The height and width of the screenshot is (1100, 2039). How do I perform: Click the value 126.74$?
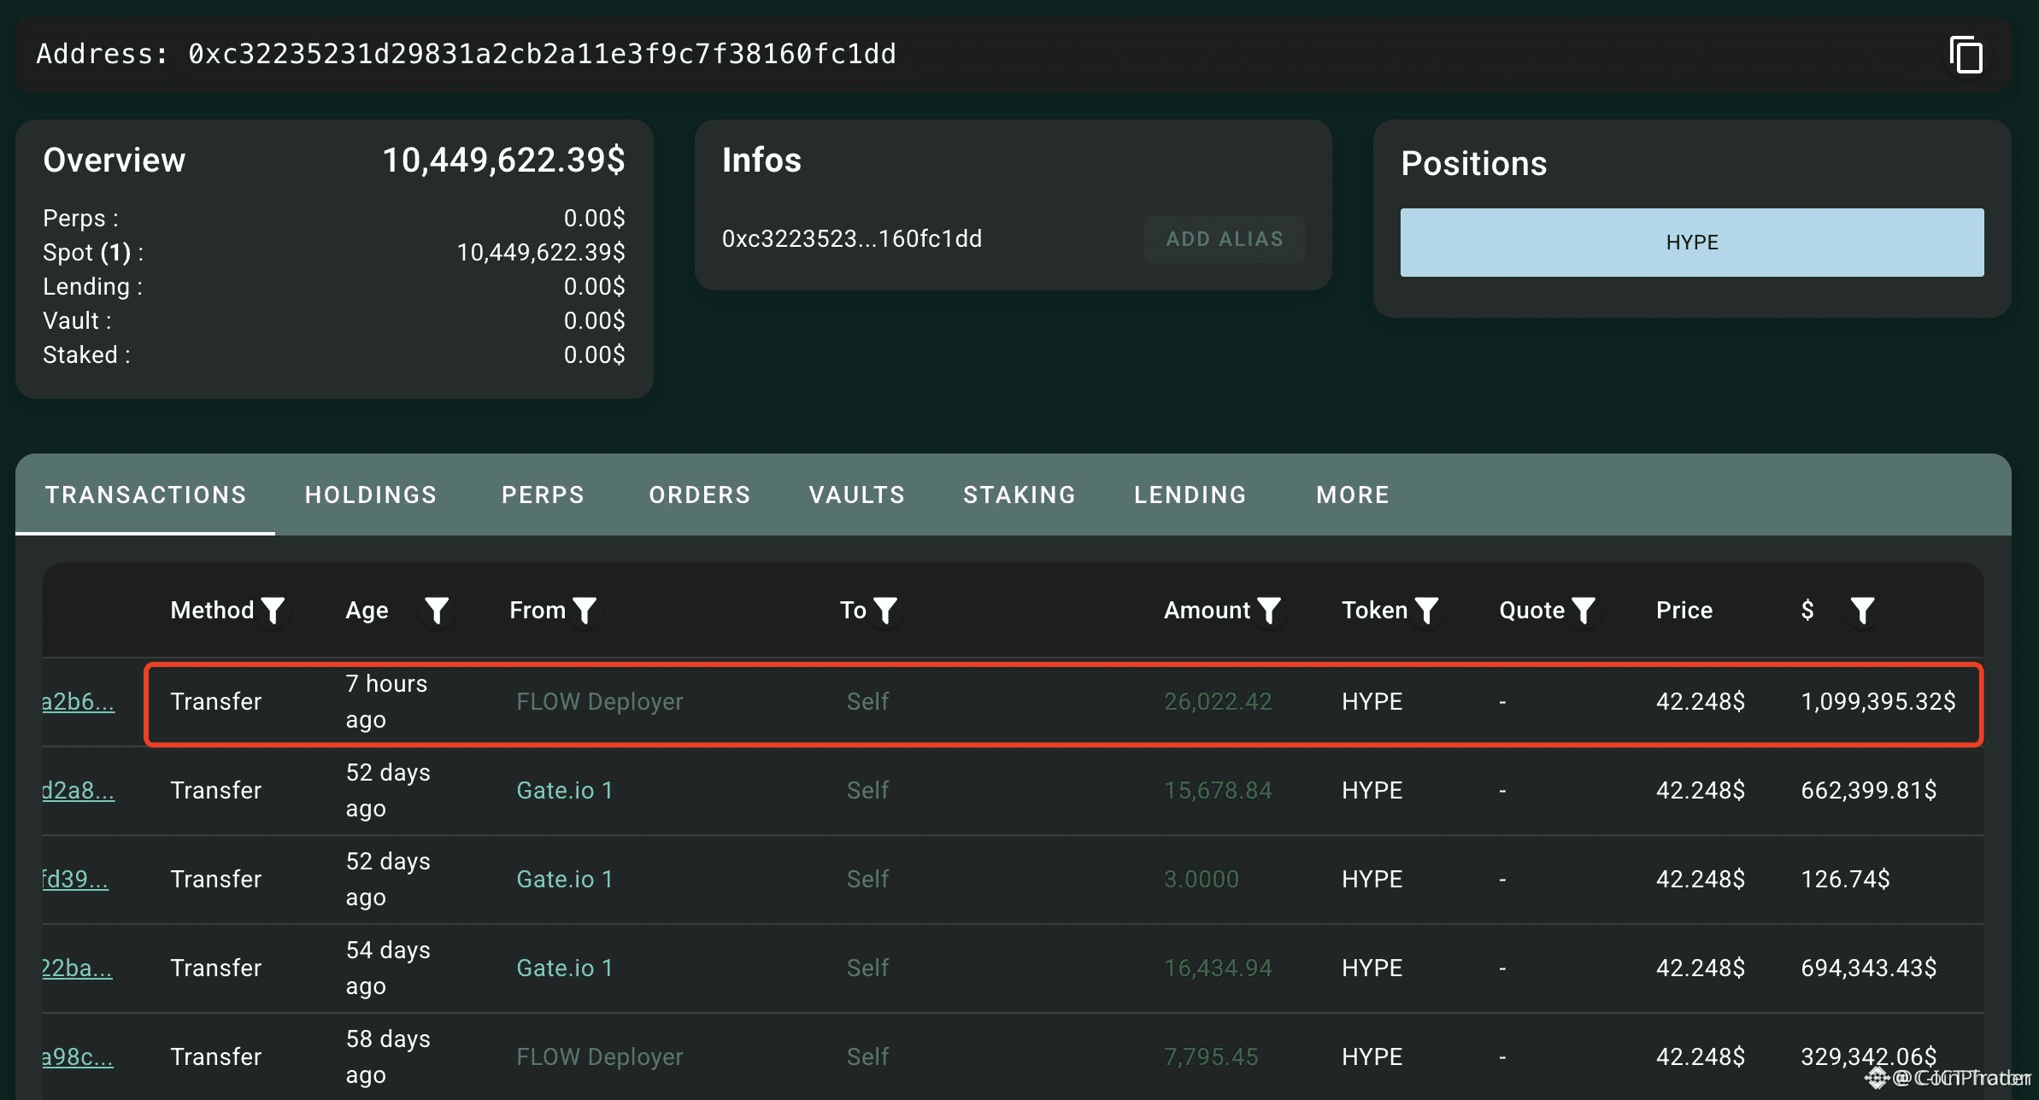pos(1845,880)
